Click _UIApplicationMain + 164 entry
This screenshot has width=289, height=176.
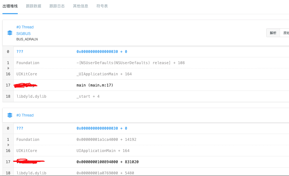[x=104, y=74]
